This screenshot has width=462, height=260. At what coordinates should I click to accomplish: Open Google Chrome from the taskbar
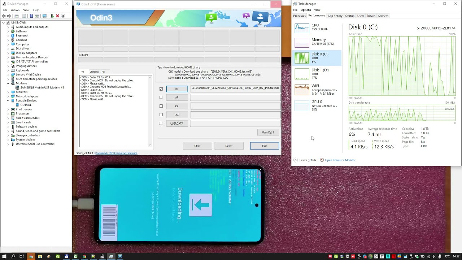84,256
